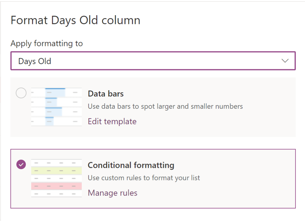Click the 'spot larger and smaller numbers' description
305x221 pixels.
165,106
